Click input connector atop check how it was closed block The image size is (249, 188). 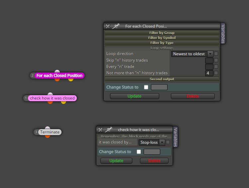point(50,94)
